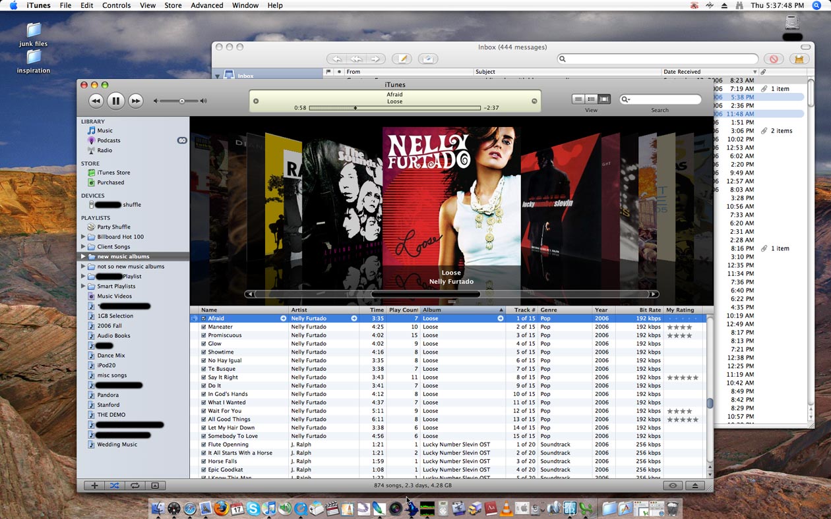Click Forward button in Mail Inbox toolbar
This screenshot has width=831, height=519.
pos(376,59)
